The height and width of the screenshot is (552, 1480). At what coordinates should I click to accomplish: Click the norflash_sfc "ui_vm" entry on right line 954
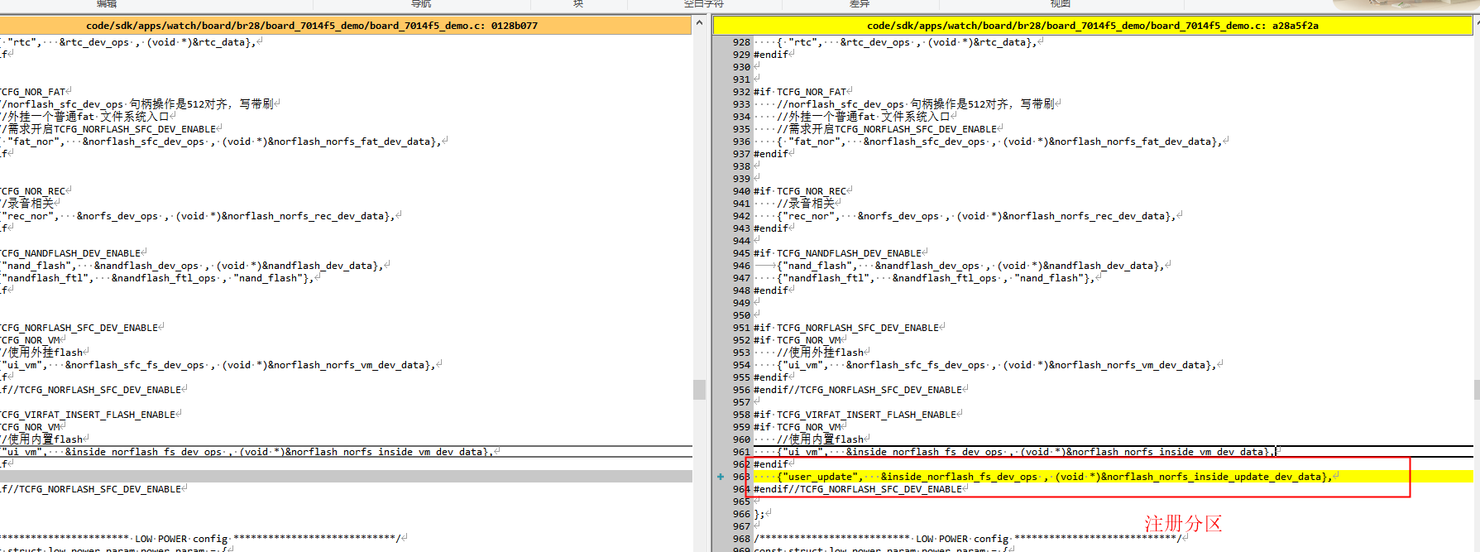click(997, 365)
